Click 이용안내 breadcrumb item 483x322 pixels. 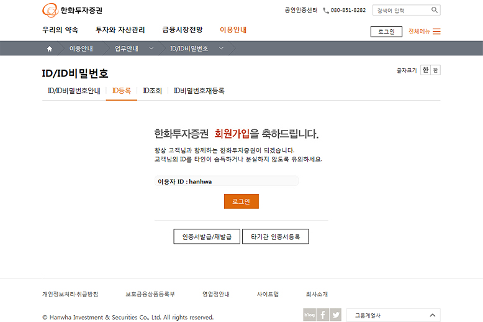click(81, 48)
